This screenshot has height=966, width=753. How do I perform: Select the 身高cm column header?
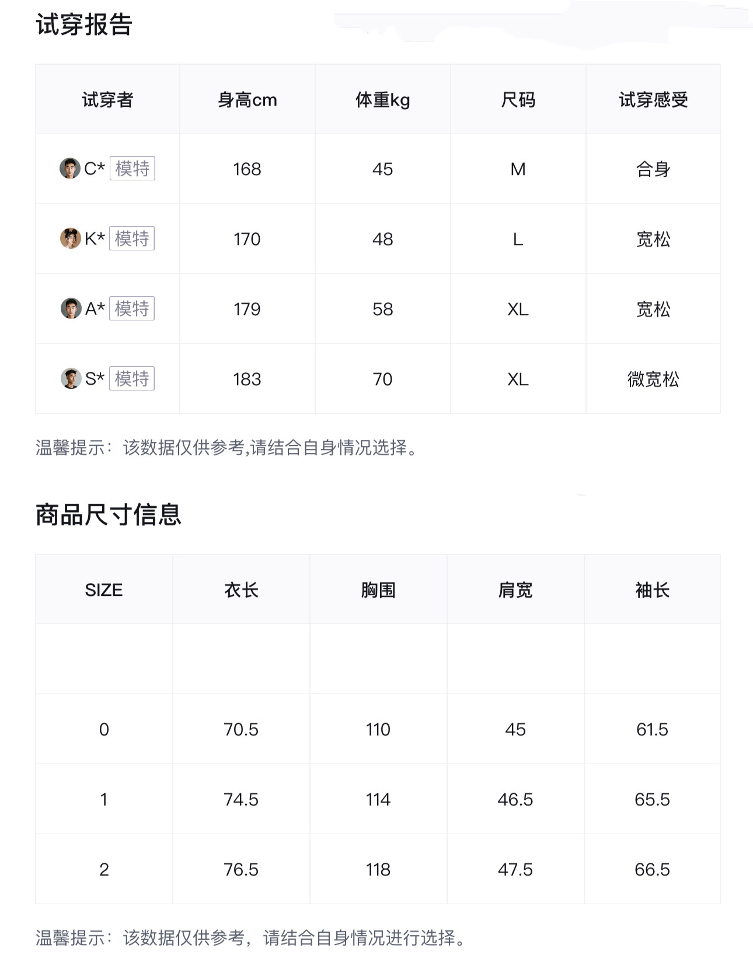click(247, 100)
